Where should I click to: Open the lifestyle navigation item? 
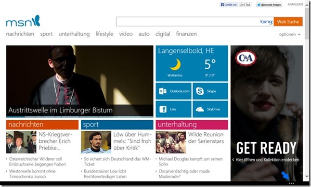[104, 34]
